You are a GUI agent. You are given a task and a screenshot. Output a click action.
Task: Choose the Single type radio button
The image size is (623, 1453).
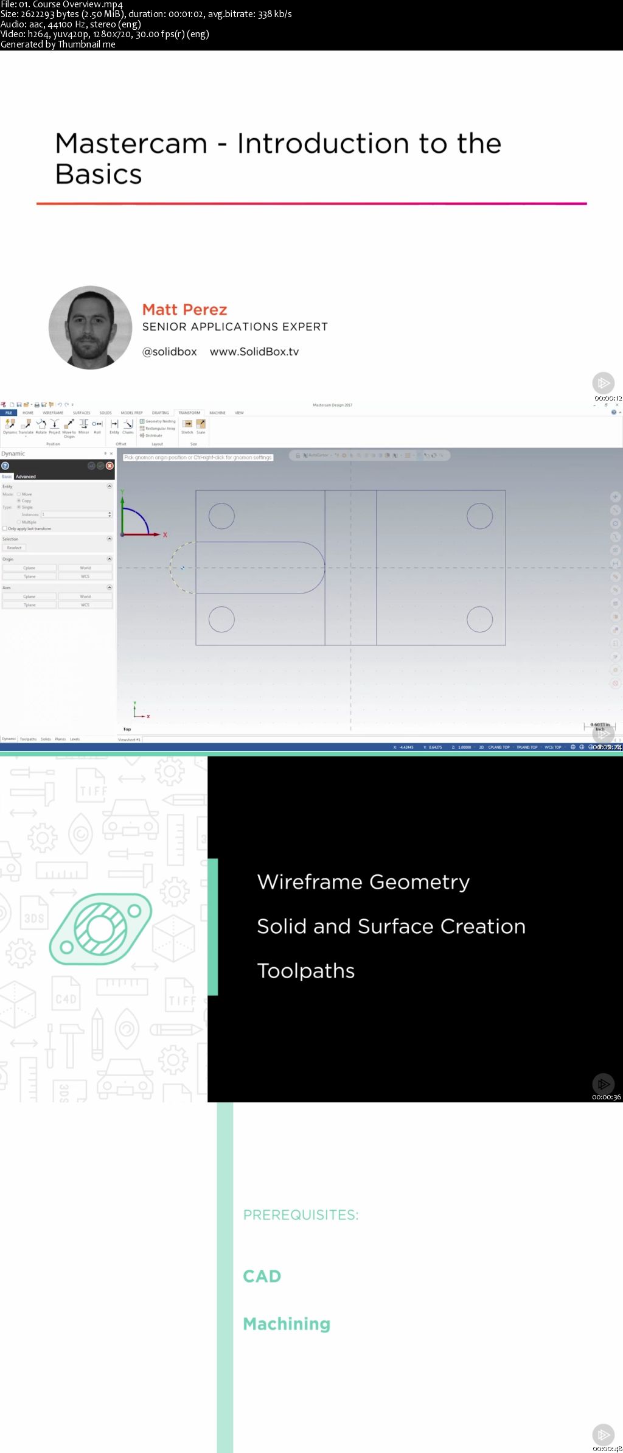pyautogui.click(x=19, y=507)
